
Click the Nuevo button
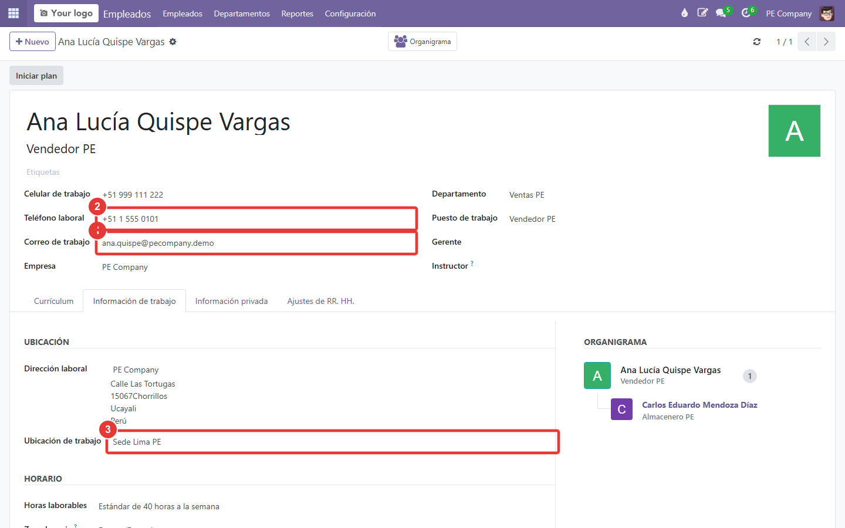[x=32, y=42]
